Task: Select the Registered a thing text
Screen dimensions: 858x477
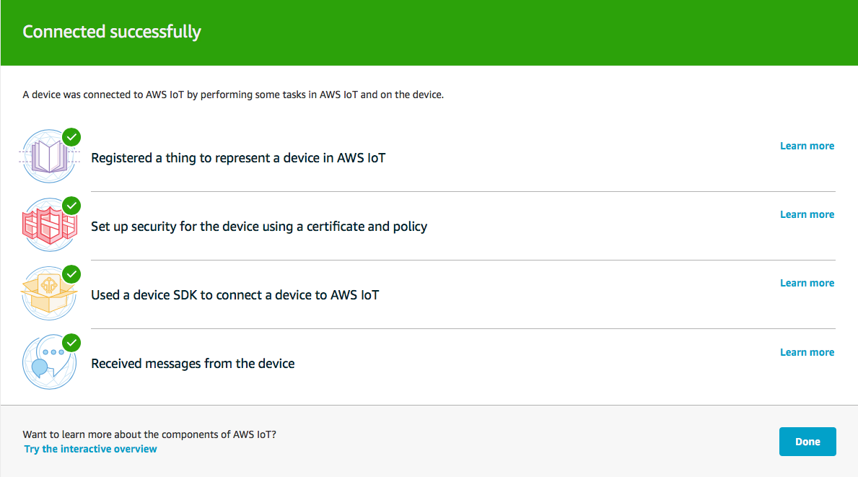Action: [x=238, y=158]
